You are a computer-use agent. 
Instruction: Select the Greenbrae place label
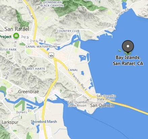pyautogui.click(x=29, y=91)
